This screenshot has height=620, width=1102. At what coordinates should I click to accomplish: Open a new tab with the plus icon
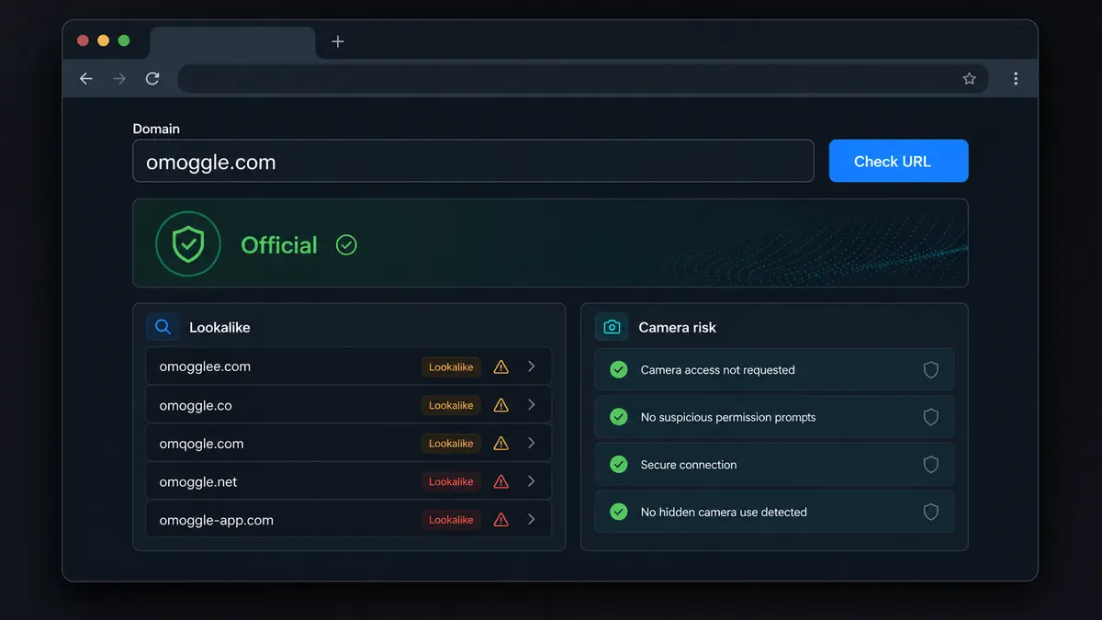coord(338,41)
